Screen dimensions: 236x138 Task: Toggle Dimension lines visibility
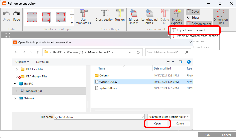click(221, 17)
